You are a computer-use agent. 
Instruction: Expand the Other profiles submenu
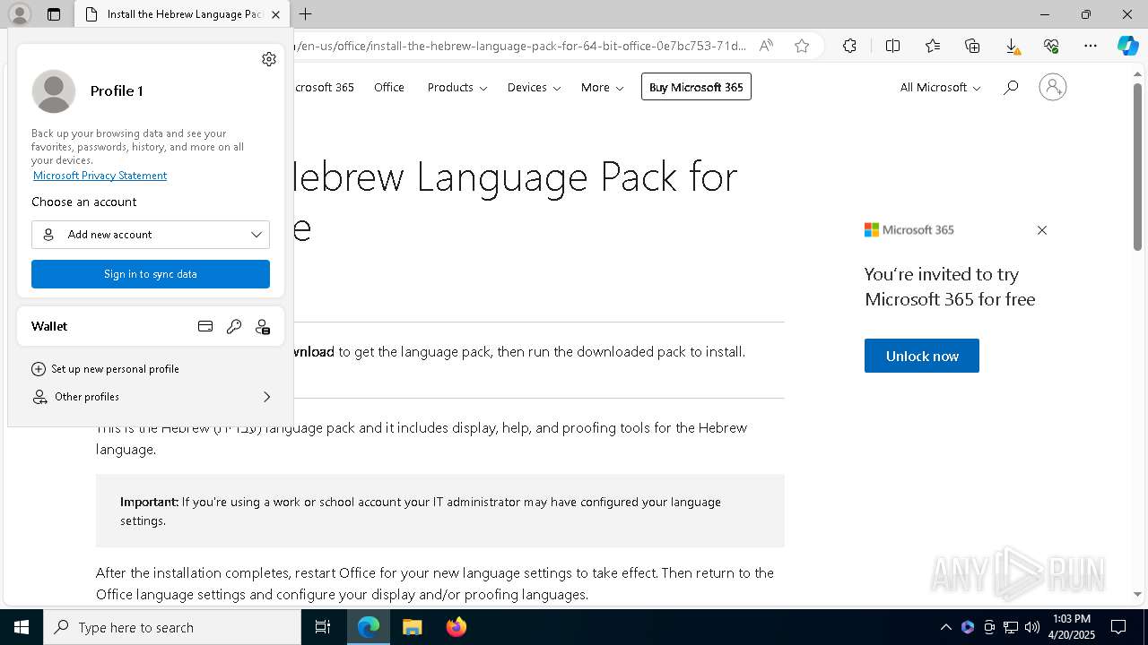(x=151, y=397)
